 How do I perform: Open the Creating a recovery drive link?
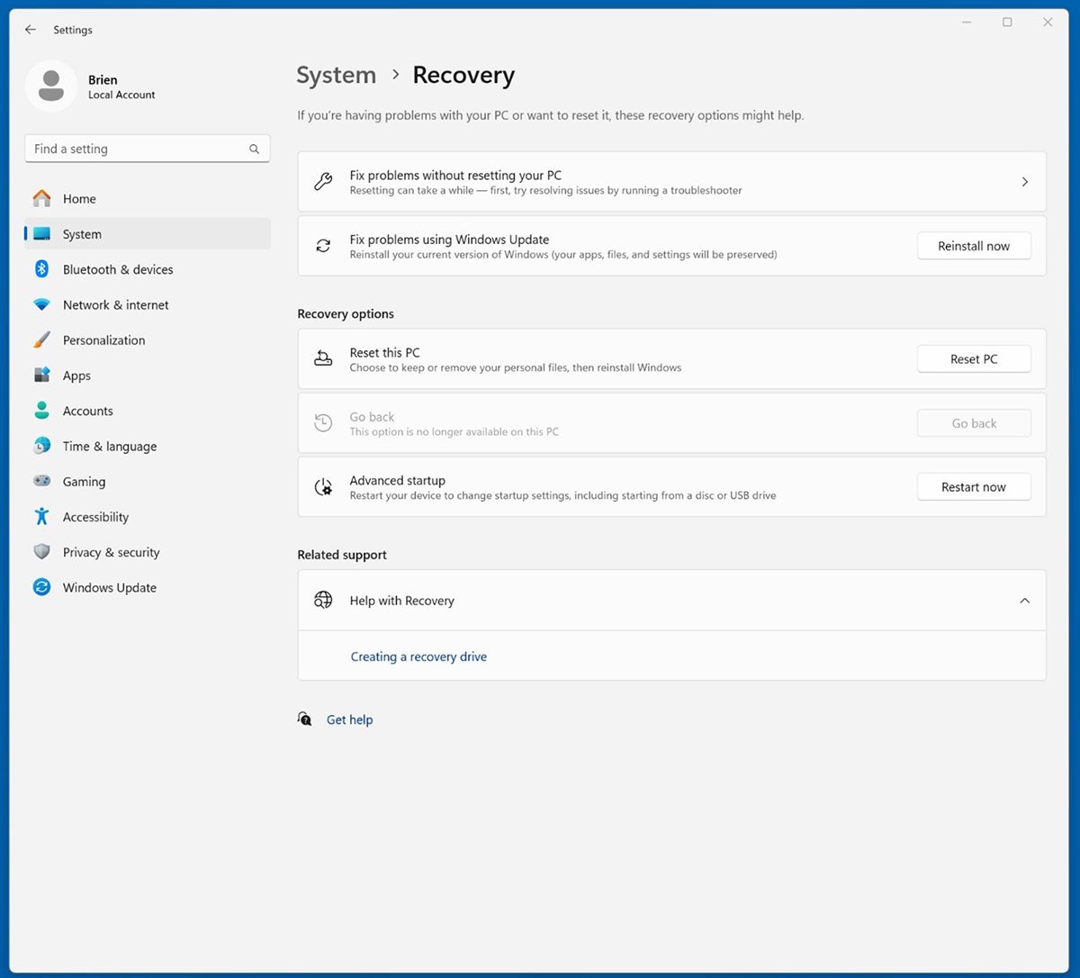[x=418, y=657]
